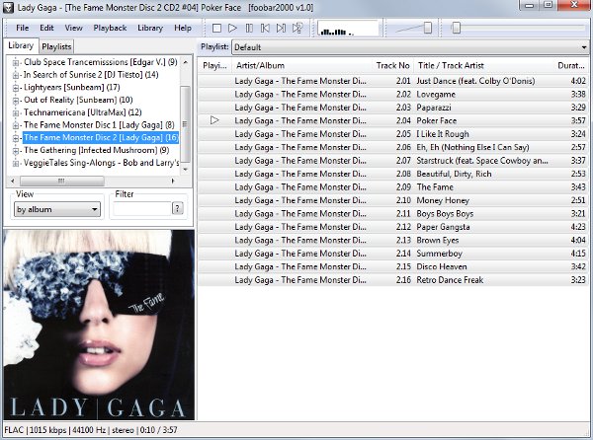
Task: Select the track 'Paper Gangsta'
Action: (392, 227)
